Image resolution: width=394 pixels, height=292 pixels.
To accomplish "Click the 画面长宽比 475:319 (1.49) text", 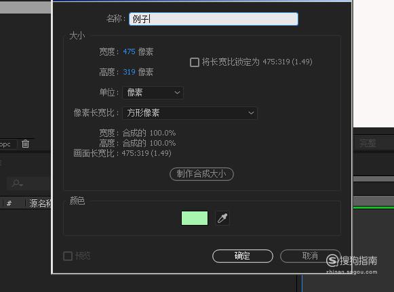I will [x=122, y=153].
